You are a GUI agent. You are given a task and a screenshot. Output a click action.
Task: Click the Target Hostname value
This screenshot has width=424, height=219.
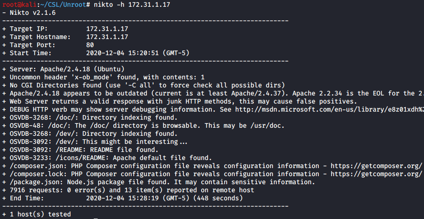click(x=107, y=37)
